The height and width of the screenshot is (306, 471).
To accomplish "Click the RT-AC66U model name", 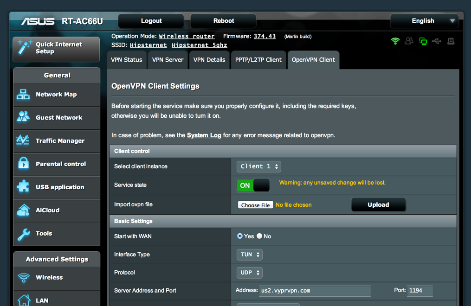I will click(x=82, y=21).
